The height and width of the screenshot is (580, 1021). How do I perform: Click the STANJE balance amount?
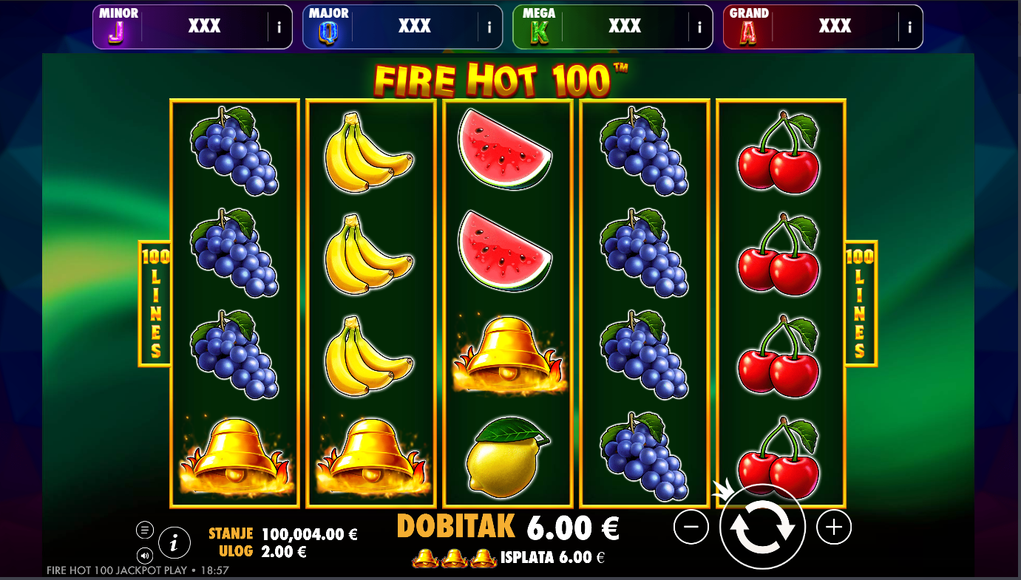point(310,534)
